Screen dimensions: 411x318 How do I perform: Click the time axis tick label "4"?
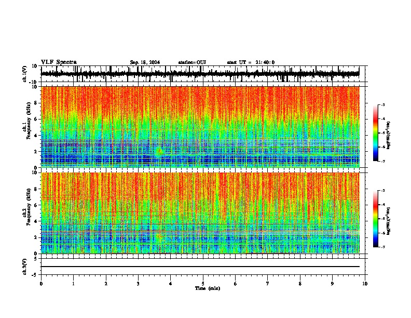[x=171, y=284]
